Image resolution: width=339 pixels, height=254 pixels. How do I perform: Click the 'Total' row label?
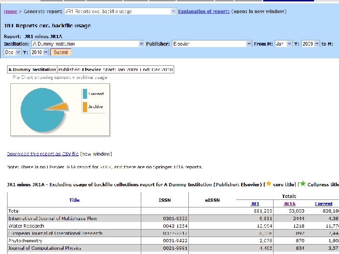[14, 211]
